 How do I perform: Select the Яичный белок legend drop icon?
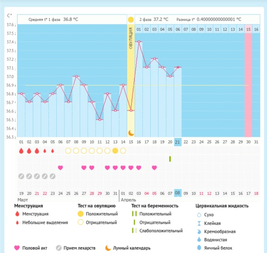tap(199, 248)
